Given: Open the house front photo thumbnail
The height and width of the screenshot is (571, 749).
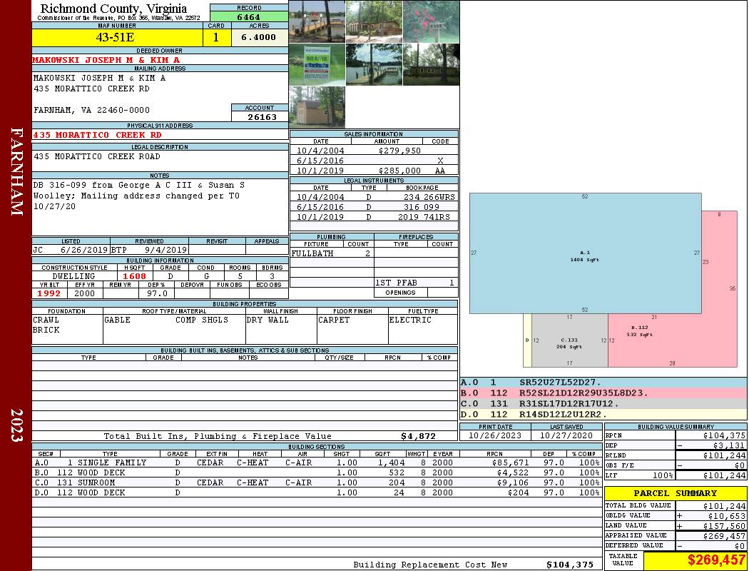Looking at the screenshot, I should click(374, 21).
